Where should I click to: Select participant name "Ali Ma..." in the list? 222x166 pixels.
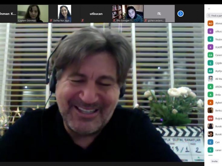tap(218, 79)
